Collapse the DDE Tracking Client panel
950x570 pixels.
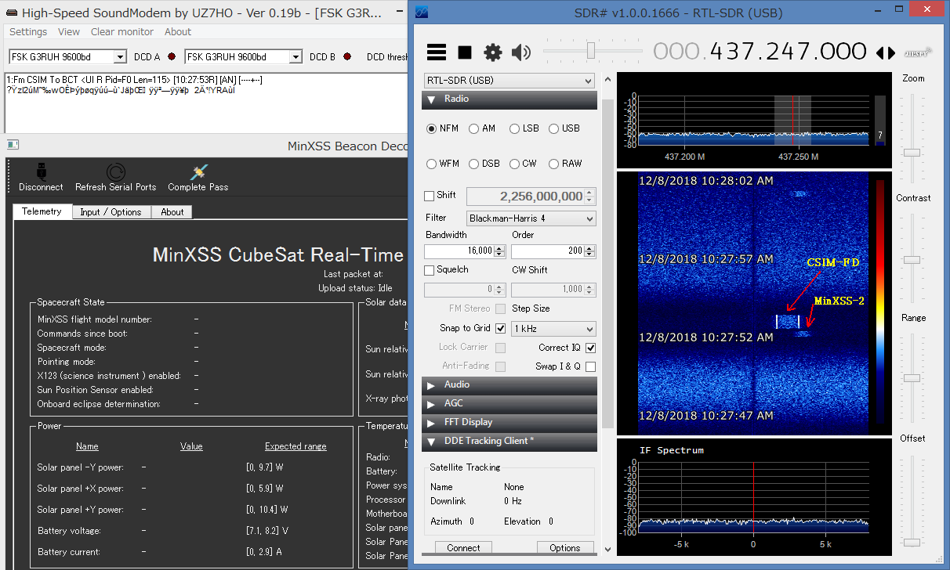[509, 441]
